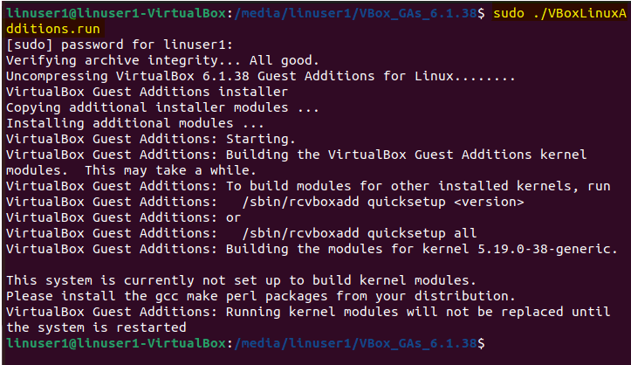
Task: Click the 'modules. This may take a while.' line
Action: (131, 170)
